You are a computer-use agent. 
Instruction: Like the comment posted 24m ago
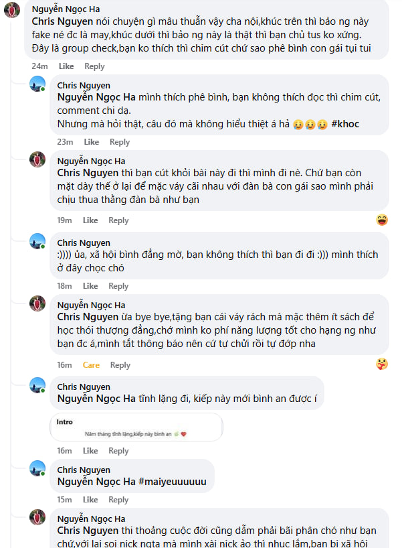66,66
